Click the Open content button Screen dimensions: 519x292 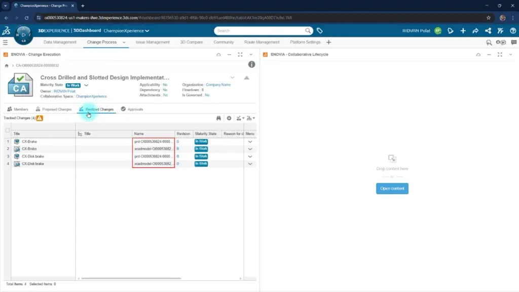coord(392,189)
